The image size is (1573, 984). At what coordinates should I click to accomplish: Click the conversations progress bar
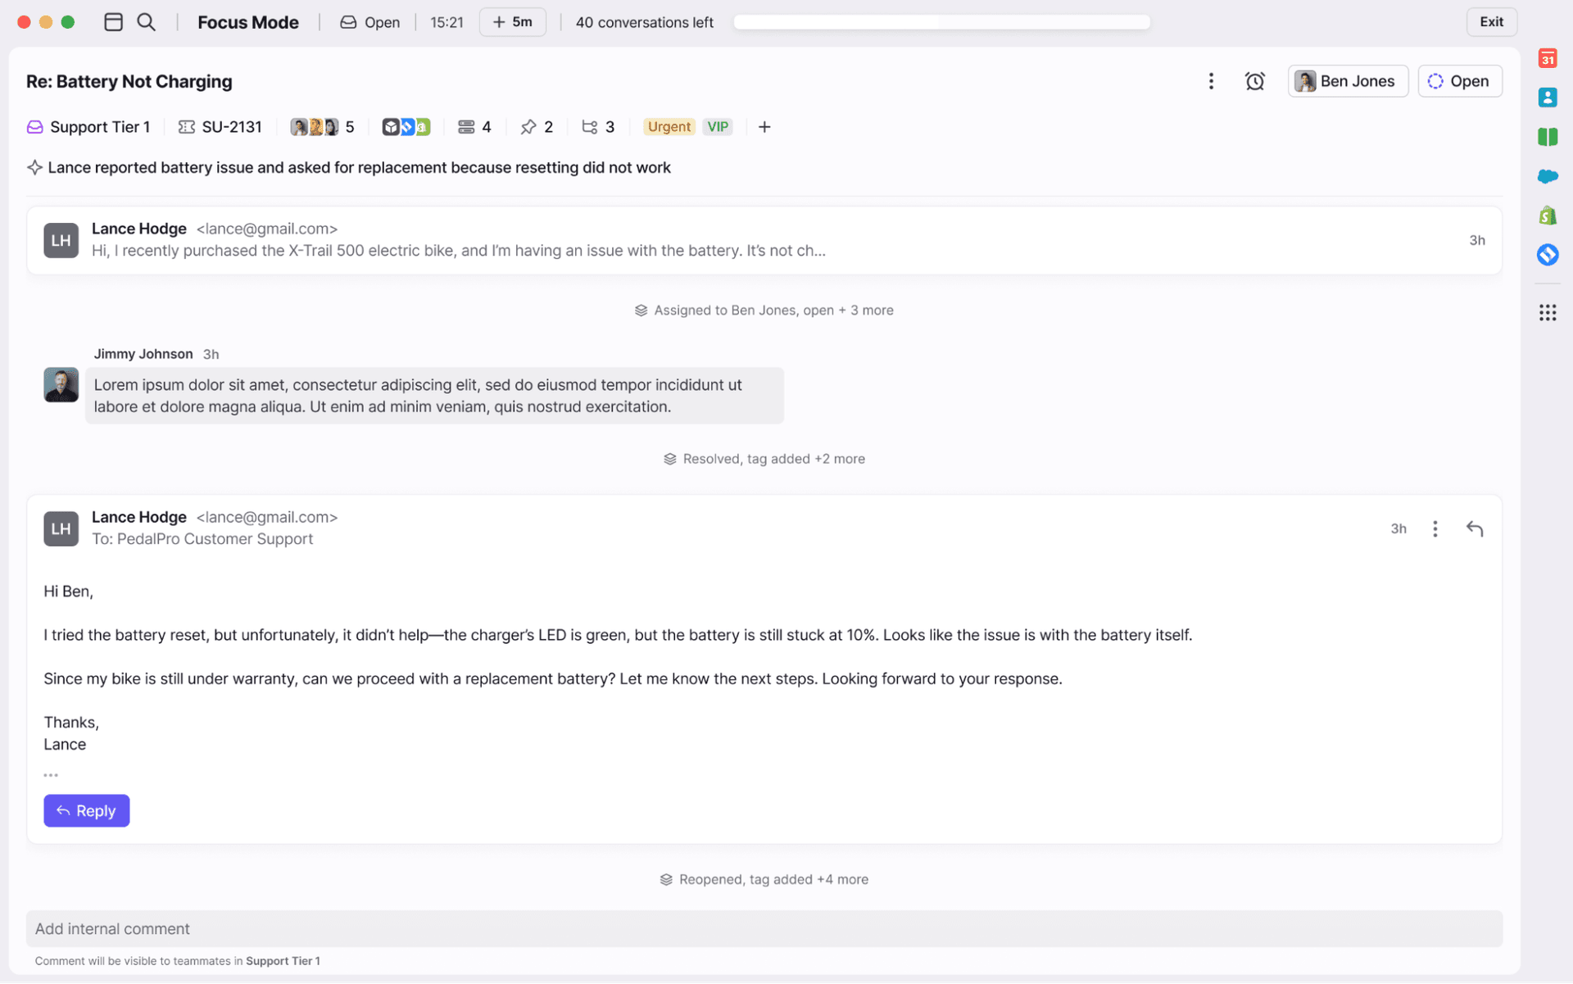click(941, 22)
